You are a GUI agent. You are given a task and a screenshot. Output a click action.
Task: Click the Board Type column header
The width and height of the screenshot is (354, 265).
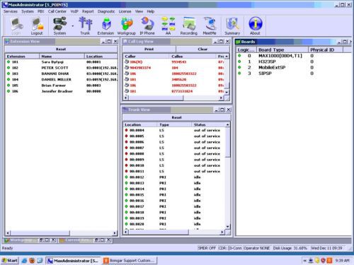282,49
